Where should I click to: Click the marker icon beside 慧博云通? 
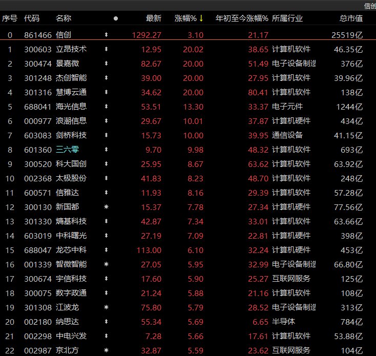(106, 92)
